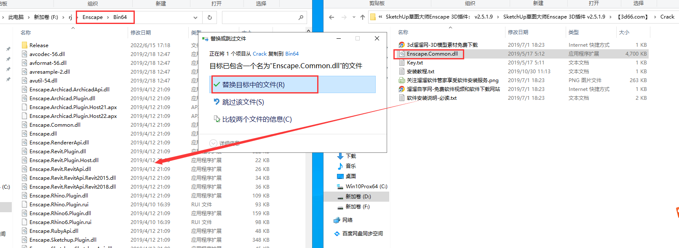Select avutil-54.dll in the file list
679x248 pixels.
[x=43, y=80]
